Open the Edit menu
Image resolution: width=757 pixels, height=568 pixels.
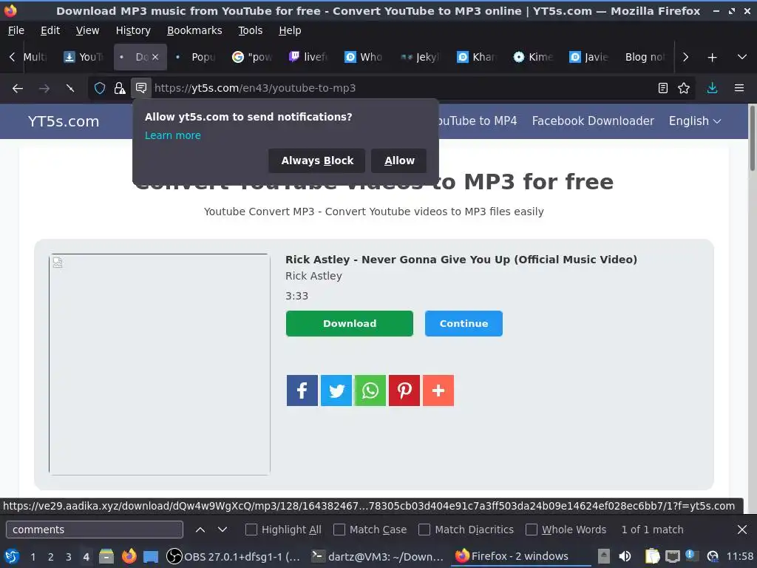[50, 30]
